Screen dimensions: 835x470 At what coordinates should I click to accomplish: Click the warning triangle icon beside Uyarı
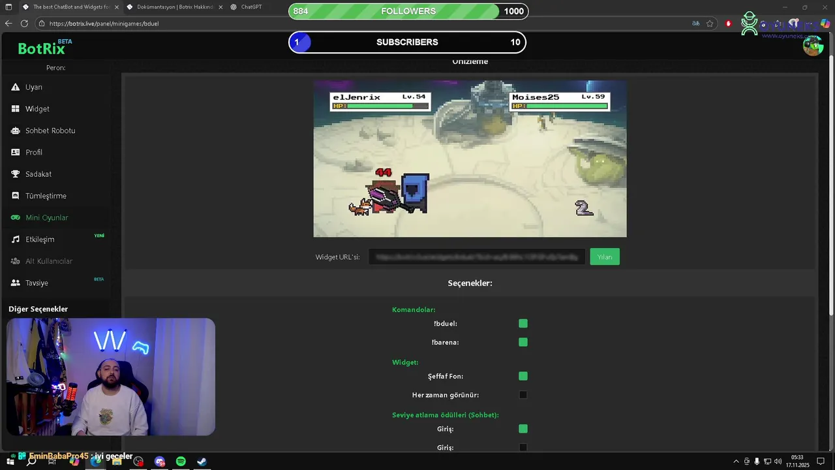(x=16, y=87)
